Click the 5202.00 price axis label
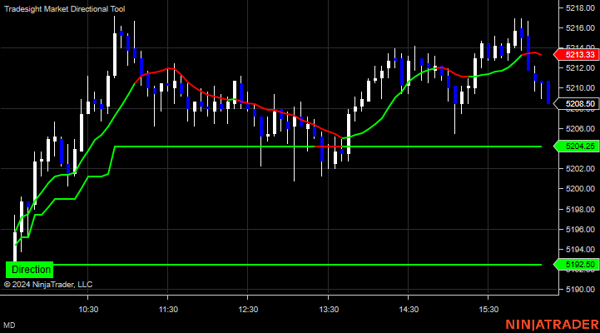Screen dimensions: 600x333 580,169
